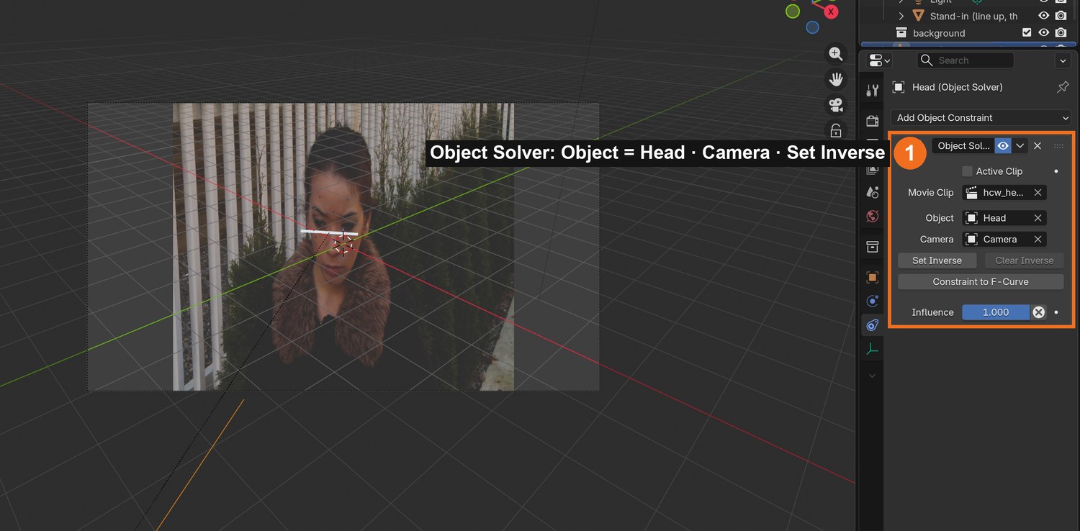This screenshot has height=531, width=1080.
Task: Open the Render properties tab
Action: (x=873, y=120)
